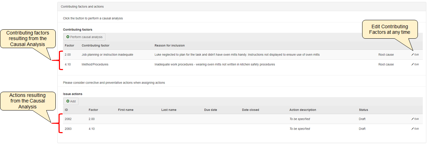428x145 pixels.
Task: Click the Contributing factors and actions panel header
Action: [82, 7]
